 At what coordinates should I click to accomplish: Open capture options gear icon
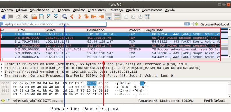(x=25, y=17)
